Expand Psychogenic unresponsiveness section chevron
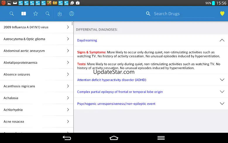 coord(222,104)
